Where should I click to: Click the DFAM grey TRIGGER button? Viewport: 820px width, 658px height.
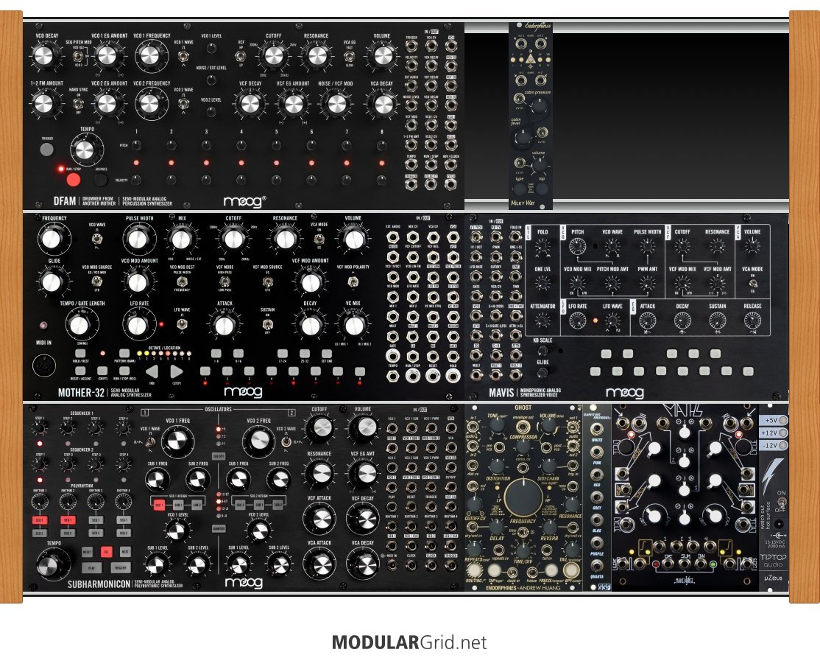coord(46,149)
